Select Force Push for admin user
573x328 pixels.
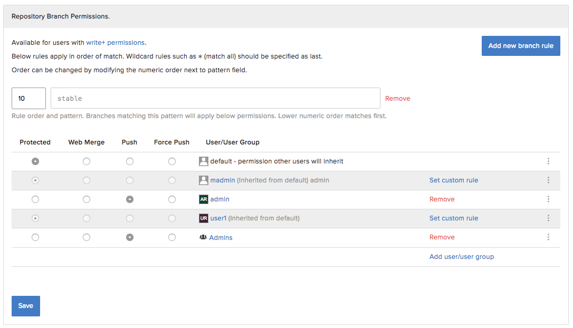pos(172,199)
